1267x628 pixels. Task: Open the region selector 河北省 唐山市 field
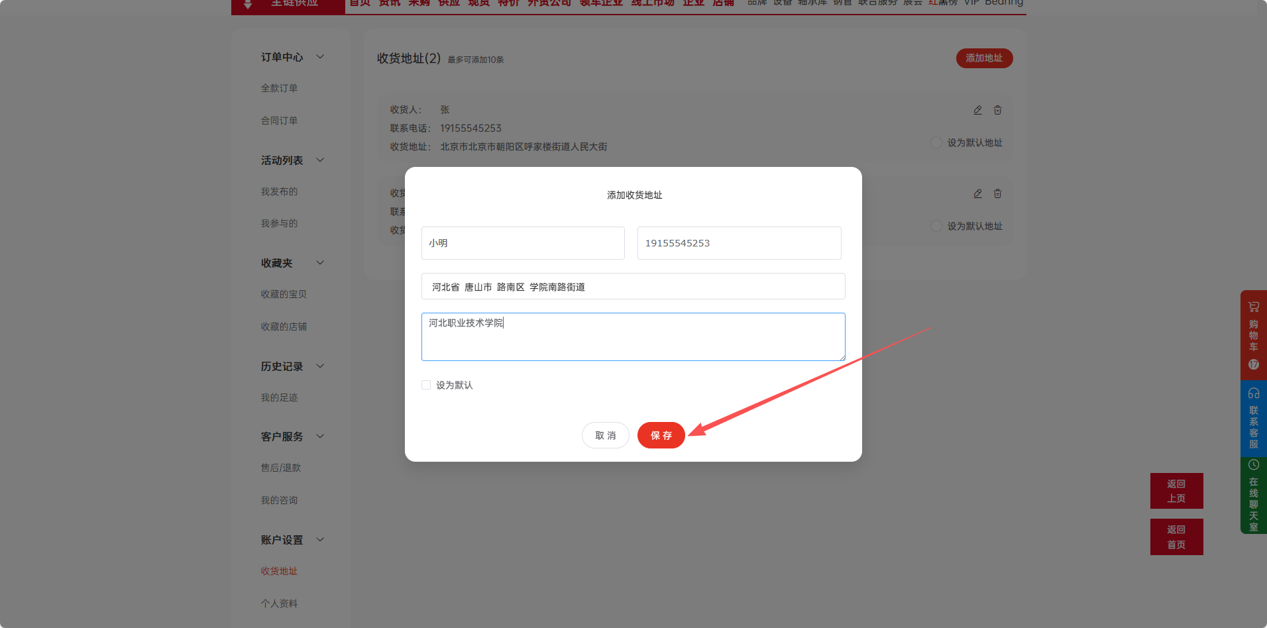[x=633, y=287]
